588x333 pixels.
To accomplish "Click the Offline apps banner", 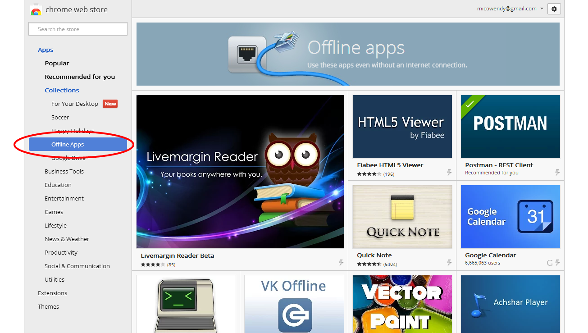I will (x=348, y=54).
